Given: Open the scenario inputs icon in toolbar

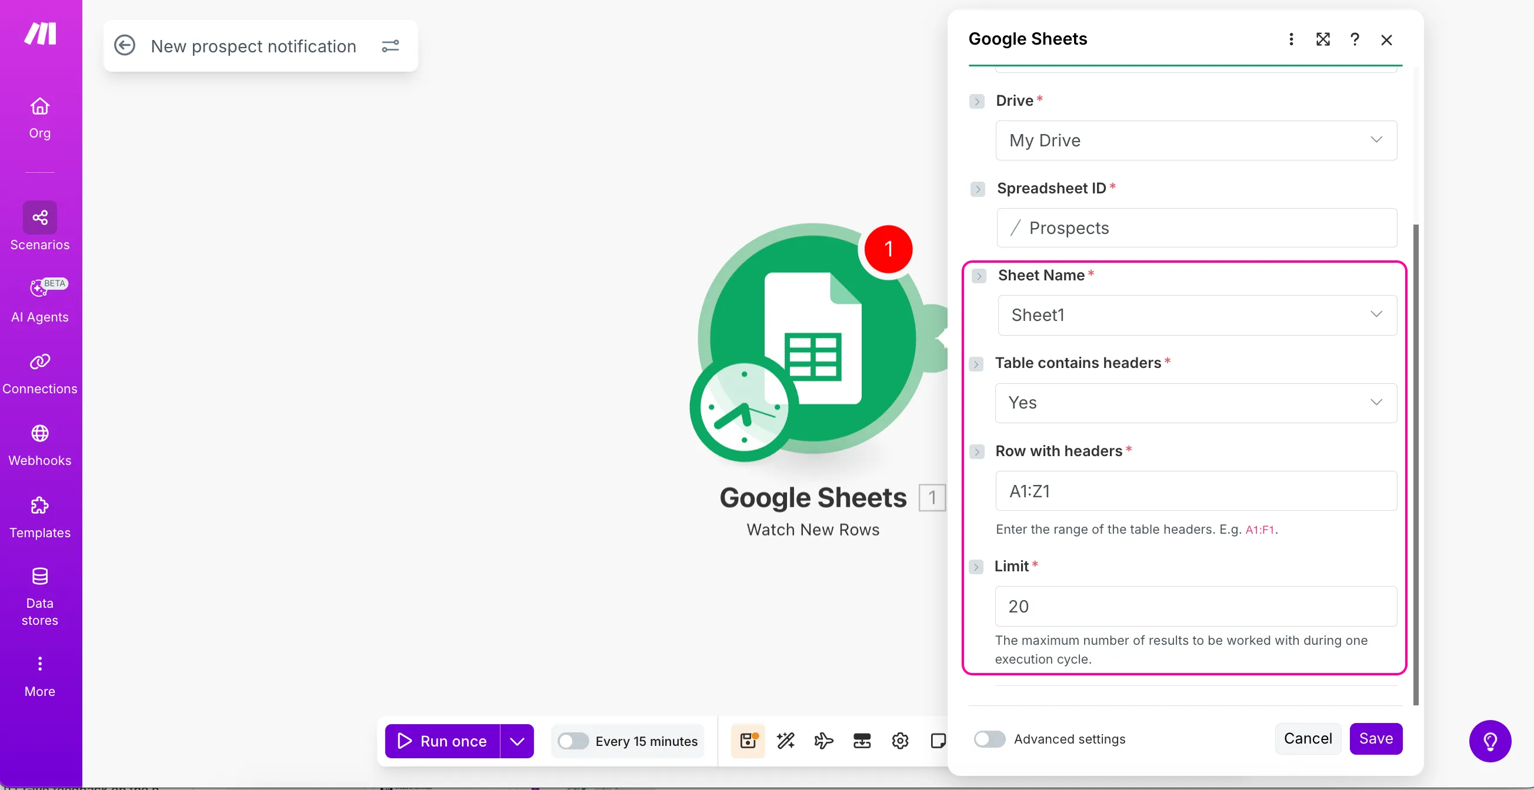Looking at the screenshot, I should [862, 741].
